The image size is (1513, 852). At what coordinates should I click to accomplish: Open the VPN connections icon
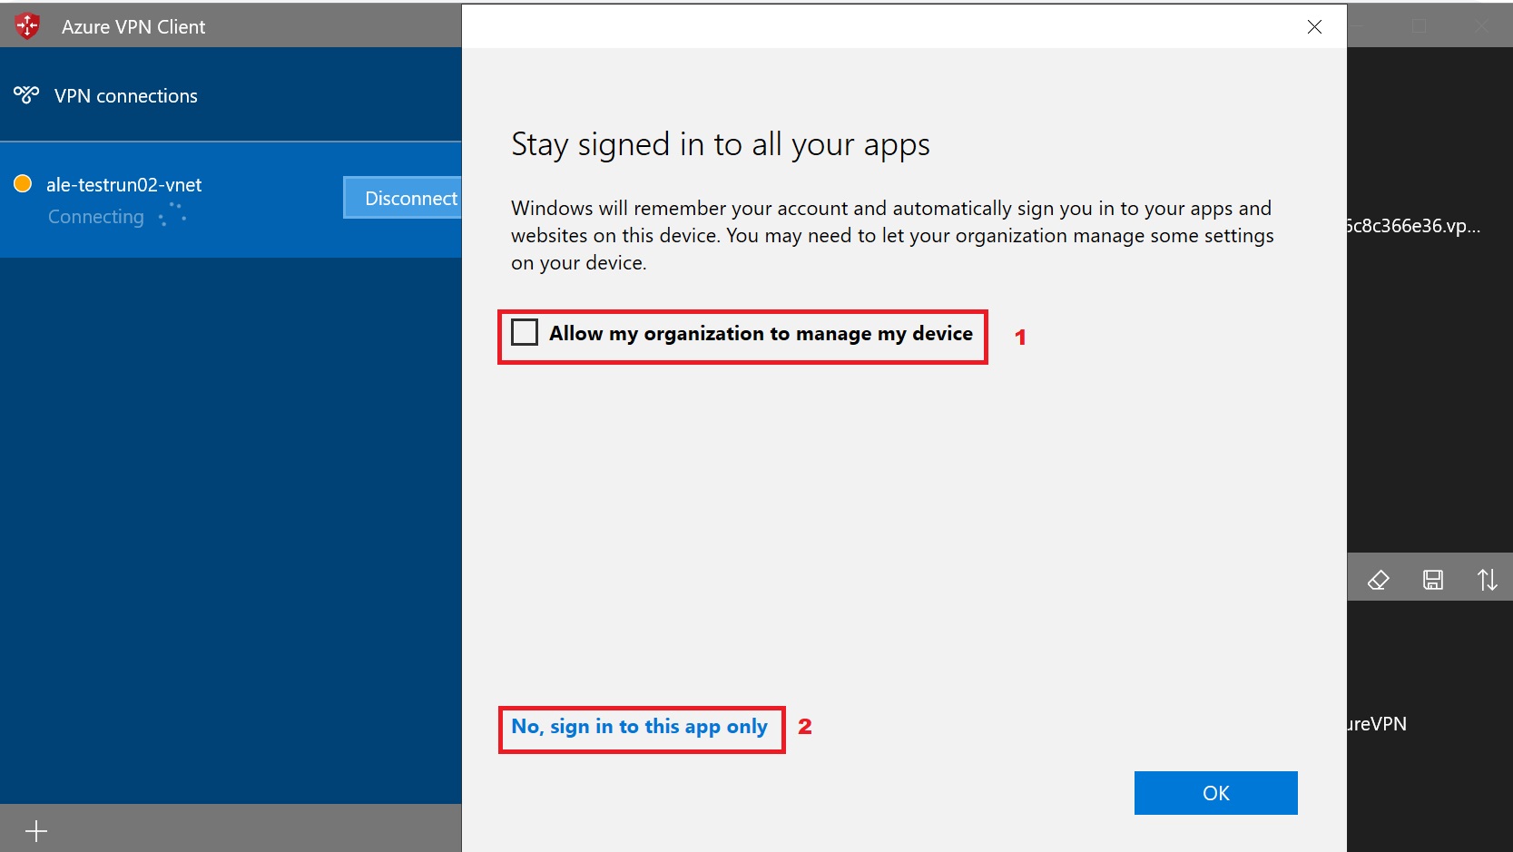point(26,94)
